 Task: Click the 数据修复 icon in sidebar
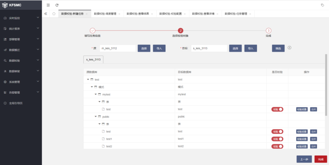tap(5, 71)
